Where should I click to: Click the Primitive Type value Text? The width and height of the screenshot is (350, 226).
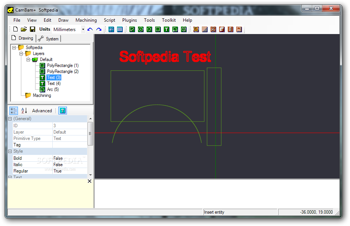click(70, 138)
